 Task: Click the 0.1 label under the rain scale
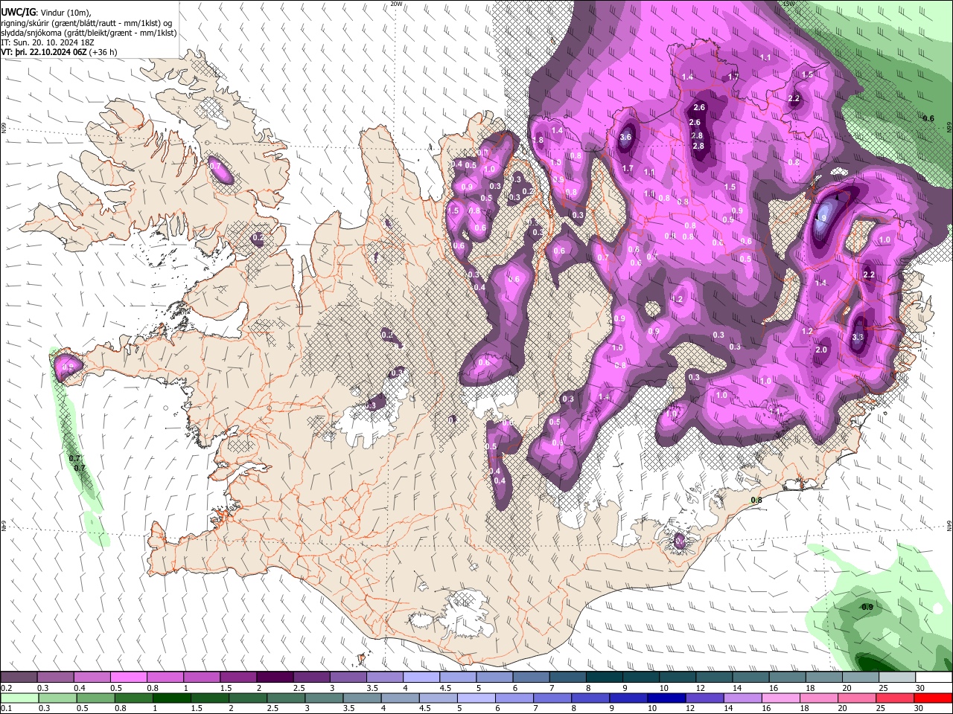click(6, 708)
